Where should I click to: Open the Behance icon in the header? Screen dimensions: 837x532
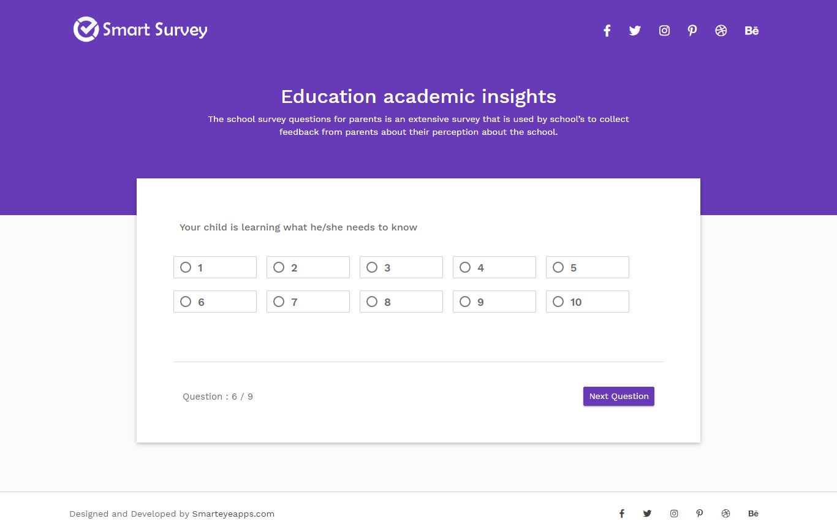(752, 31)
